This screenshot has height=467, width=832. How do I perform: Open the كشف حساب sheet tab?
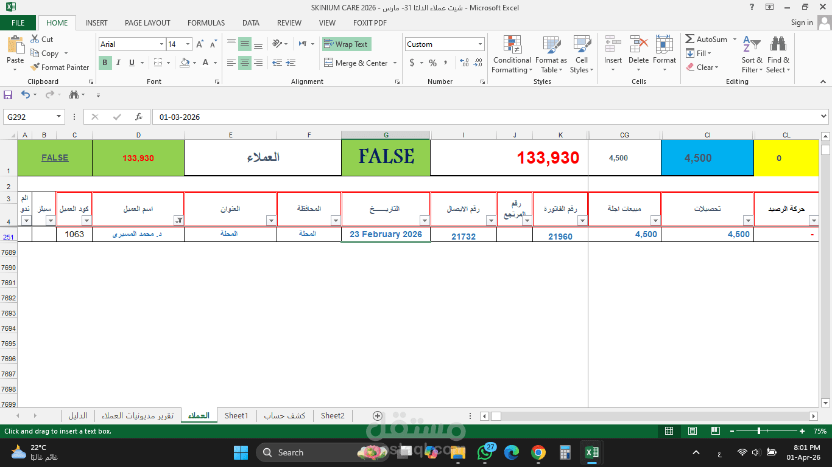point(284,416)
